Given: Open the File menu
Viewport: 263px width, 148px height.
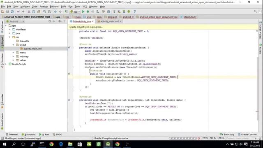Looking at the screenshot, I should (3, 7).
